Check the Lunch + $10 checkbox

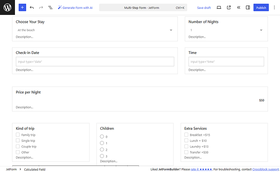point(186,140)
